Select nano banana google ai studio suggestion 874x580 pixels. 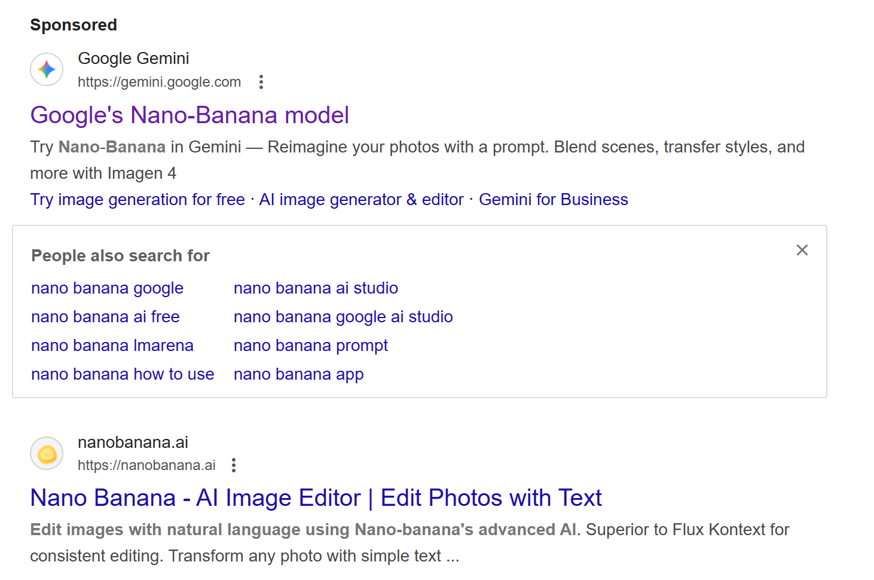(343, 317)
